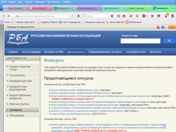Viewport: 176px width, 132px height.
Task: Open Знак отличия «Золотой фонд прессы» link
Action: point(71,114)
